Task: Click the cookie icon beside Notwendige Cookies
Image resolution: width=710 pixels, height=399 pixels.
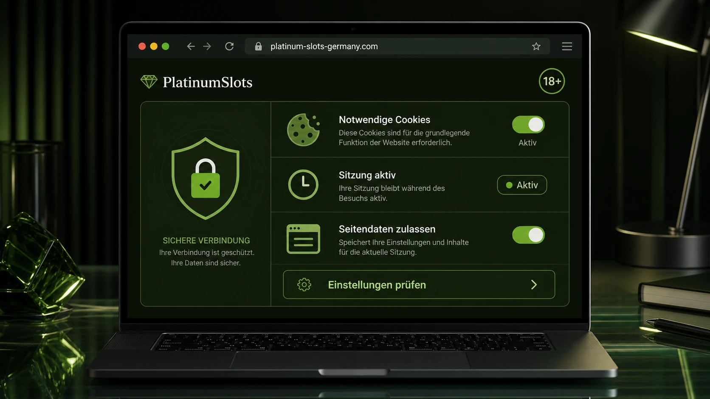Action: (303, 130)
